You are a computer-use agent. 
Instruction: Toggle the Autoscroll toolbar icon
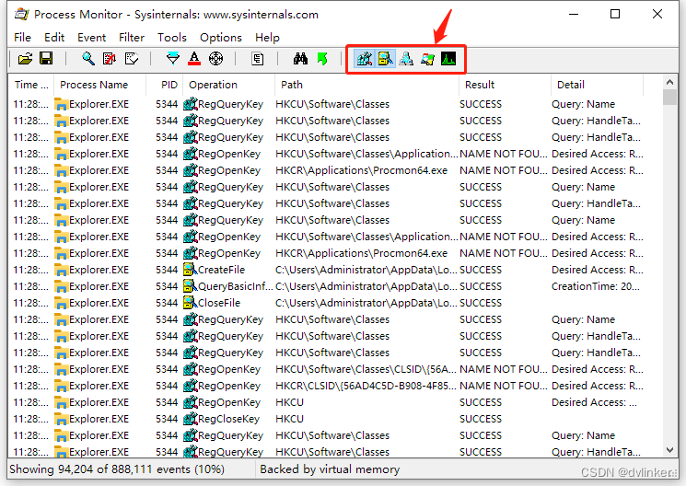click(x=109, y=59)
